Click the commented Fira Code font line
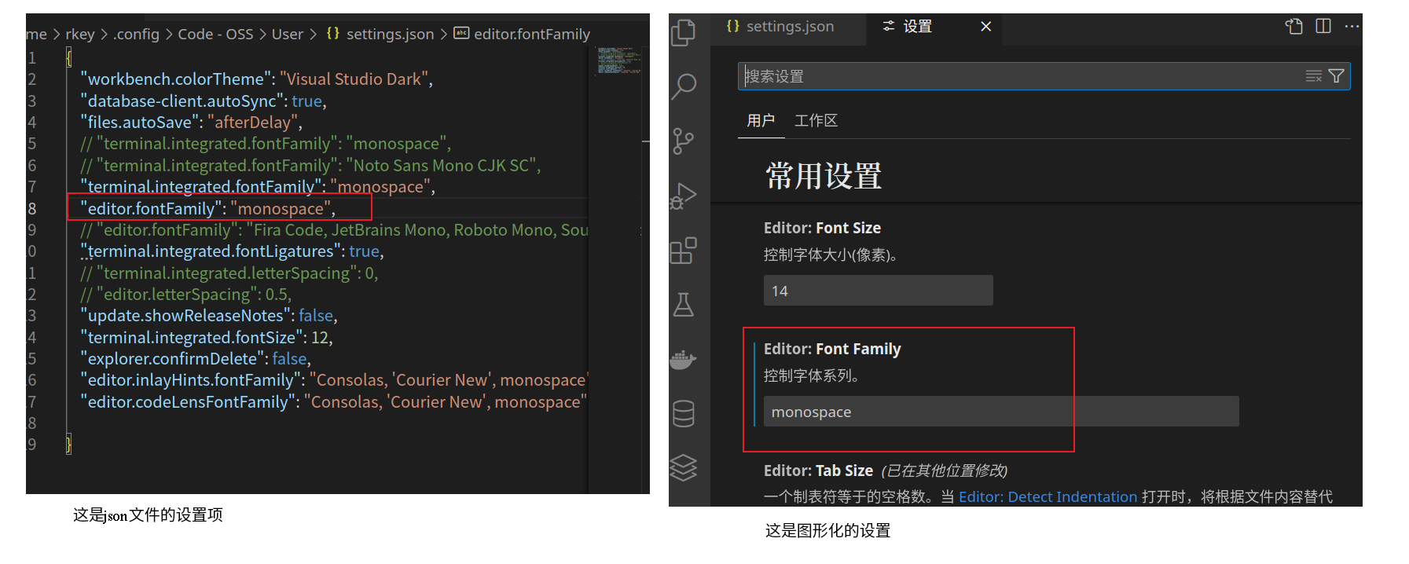The height and width of the screenshot is (564, 1409). [334, 230]
